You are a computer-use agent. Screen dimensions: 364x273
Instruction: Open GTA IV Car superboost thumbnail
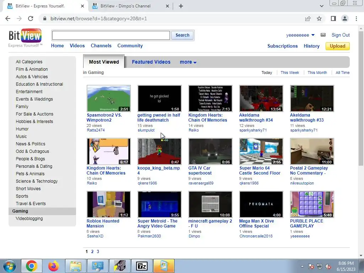[x=210, y=151]
